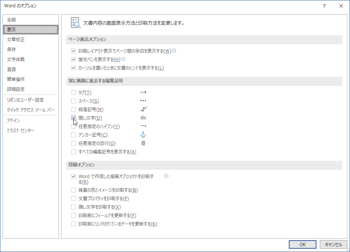Go to 文字体裁 category

point(31,59)
